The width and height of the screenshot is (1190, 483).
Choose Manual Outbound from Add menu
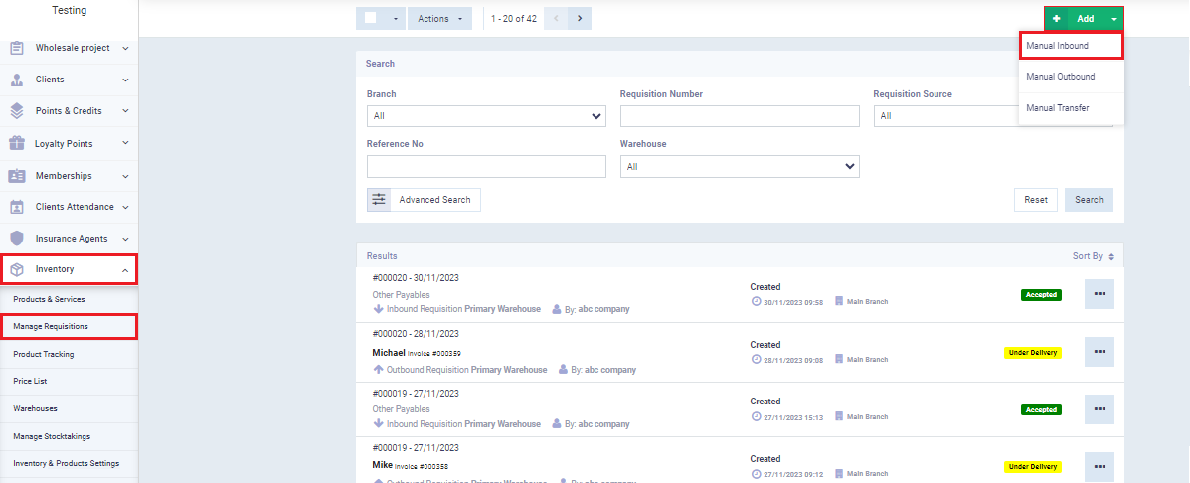click(1060, 77)
